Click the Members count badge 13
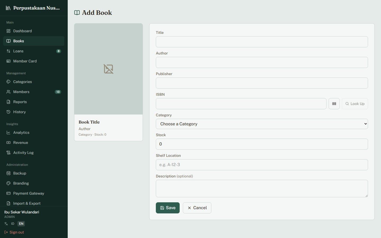 [58, 92]
